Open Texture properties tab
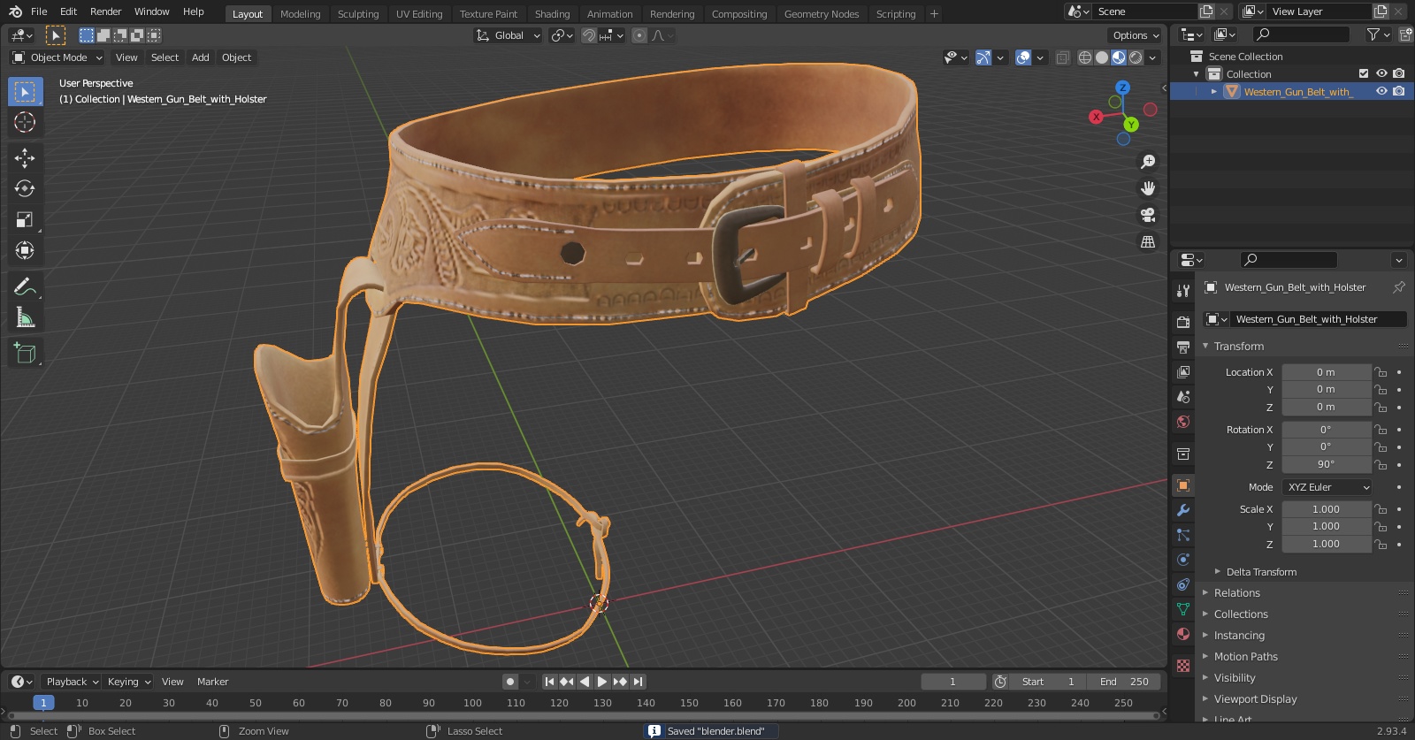Viewport: 1415px width, 740px height. click(x=1183, y=665)
